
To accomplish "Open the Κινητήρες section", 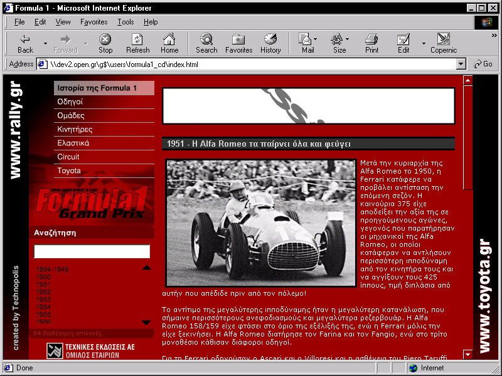I will point(104,130).
